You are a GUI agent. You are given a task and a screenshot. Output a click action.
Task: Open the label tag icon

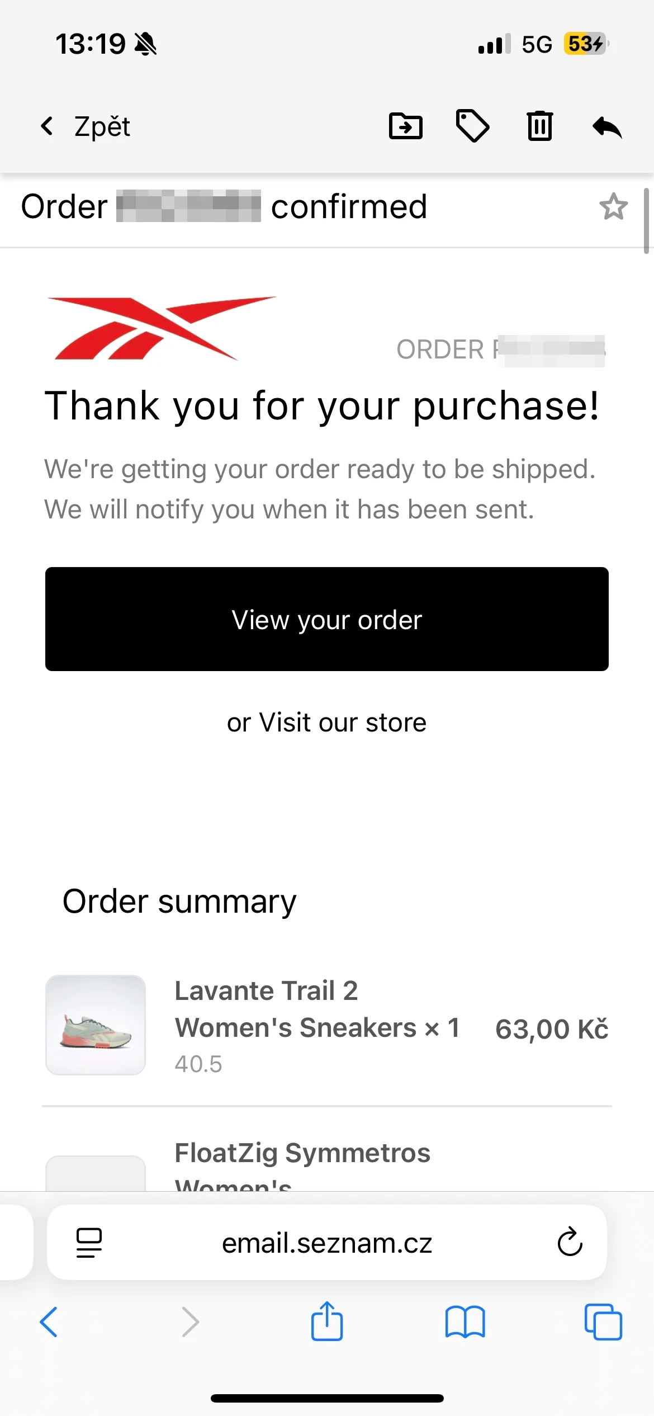coord(473,126)
